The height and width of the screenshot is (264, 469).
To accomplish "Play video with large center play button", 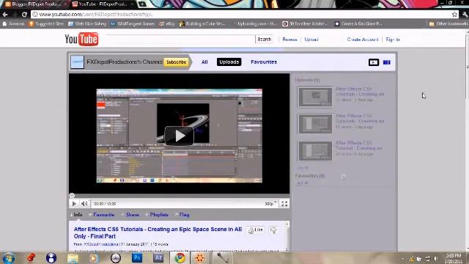I will [179, 136].
